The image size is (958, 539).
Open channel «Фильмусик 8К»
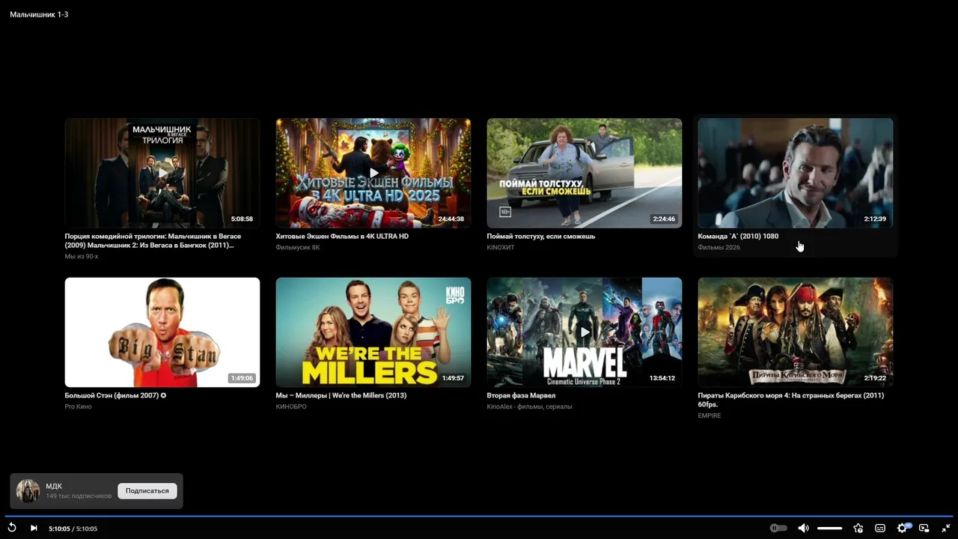pos(298,248)
